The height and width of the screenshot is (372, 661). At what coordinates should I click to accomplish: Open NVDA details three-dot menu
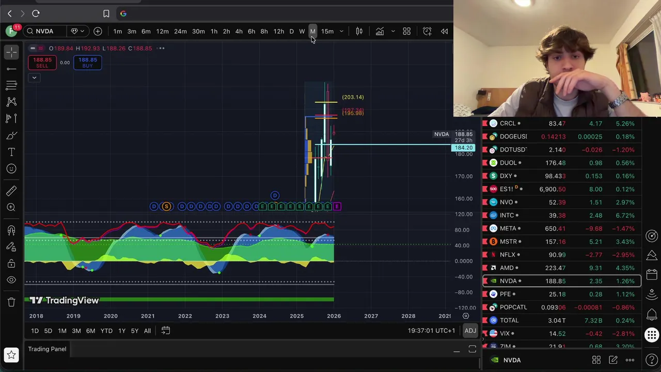coord(630,360)
